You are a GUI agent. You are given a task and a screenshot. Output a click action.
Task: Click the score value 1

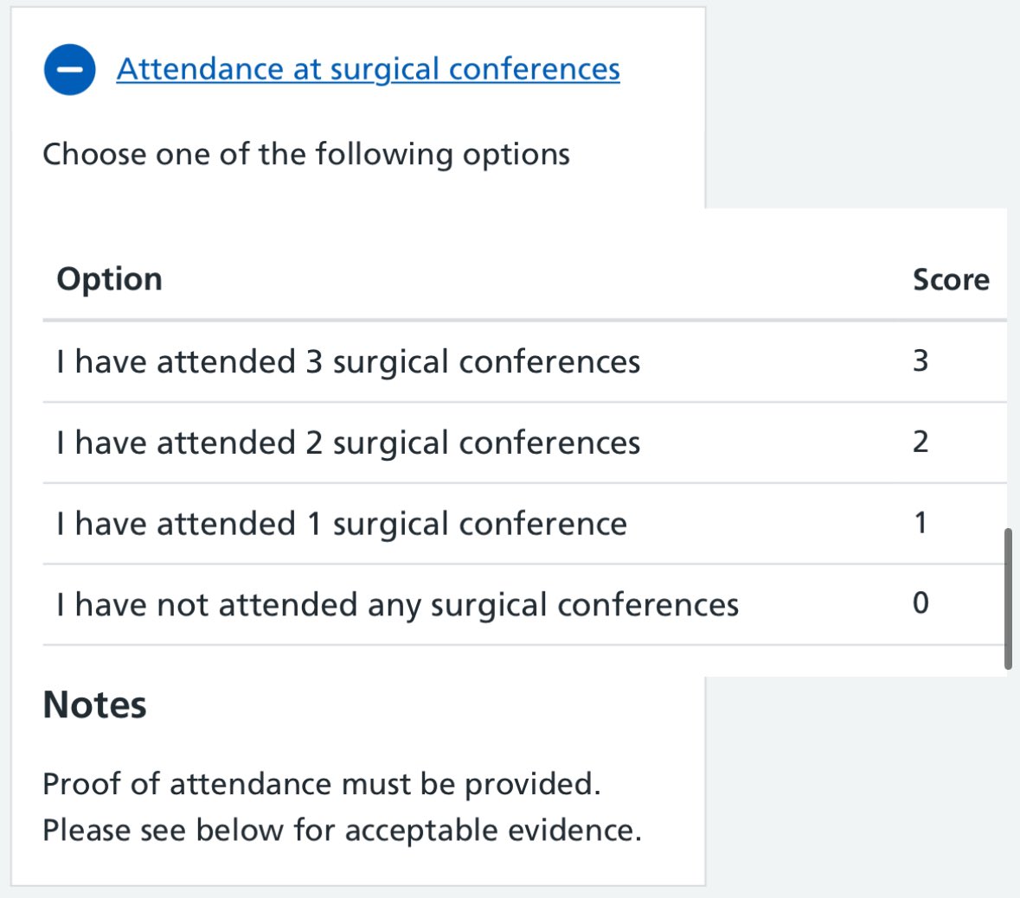(x=921, y=523)
